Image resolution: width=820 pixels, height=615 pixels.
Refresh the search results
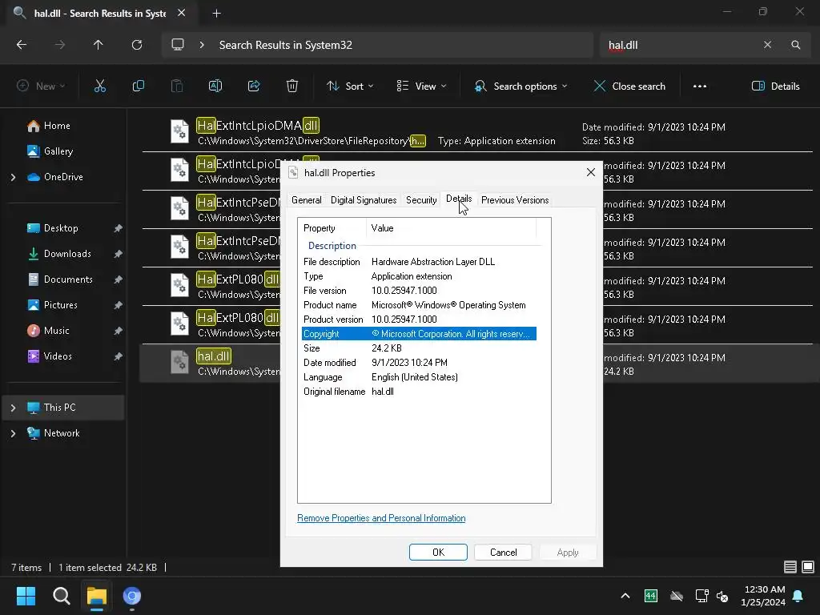click(137, 45)
